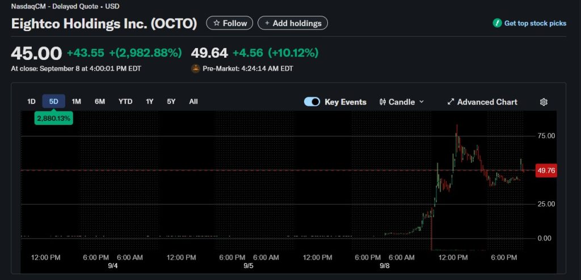581x280 pixels.
Task: Click the Advanced Chart label
Action: pyautogui.click(x=487, y=102)
